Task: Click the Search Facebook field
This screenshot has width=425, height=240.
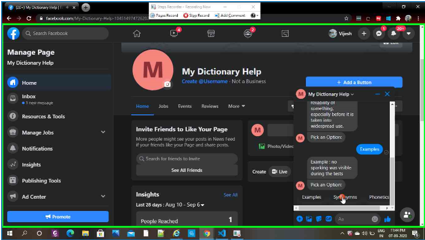Action: coord(65,33)
